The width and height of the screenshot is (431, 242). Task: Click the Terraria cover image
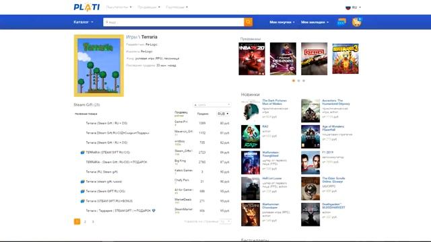(99, 66)
